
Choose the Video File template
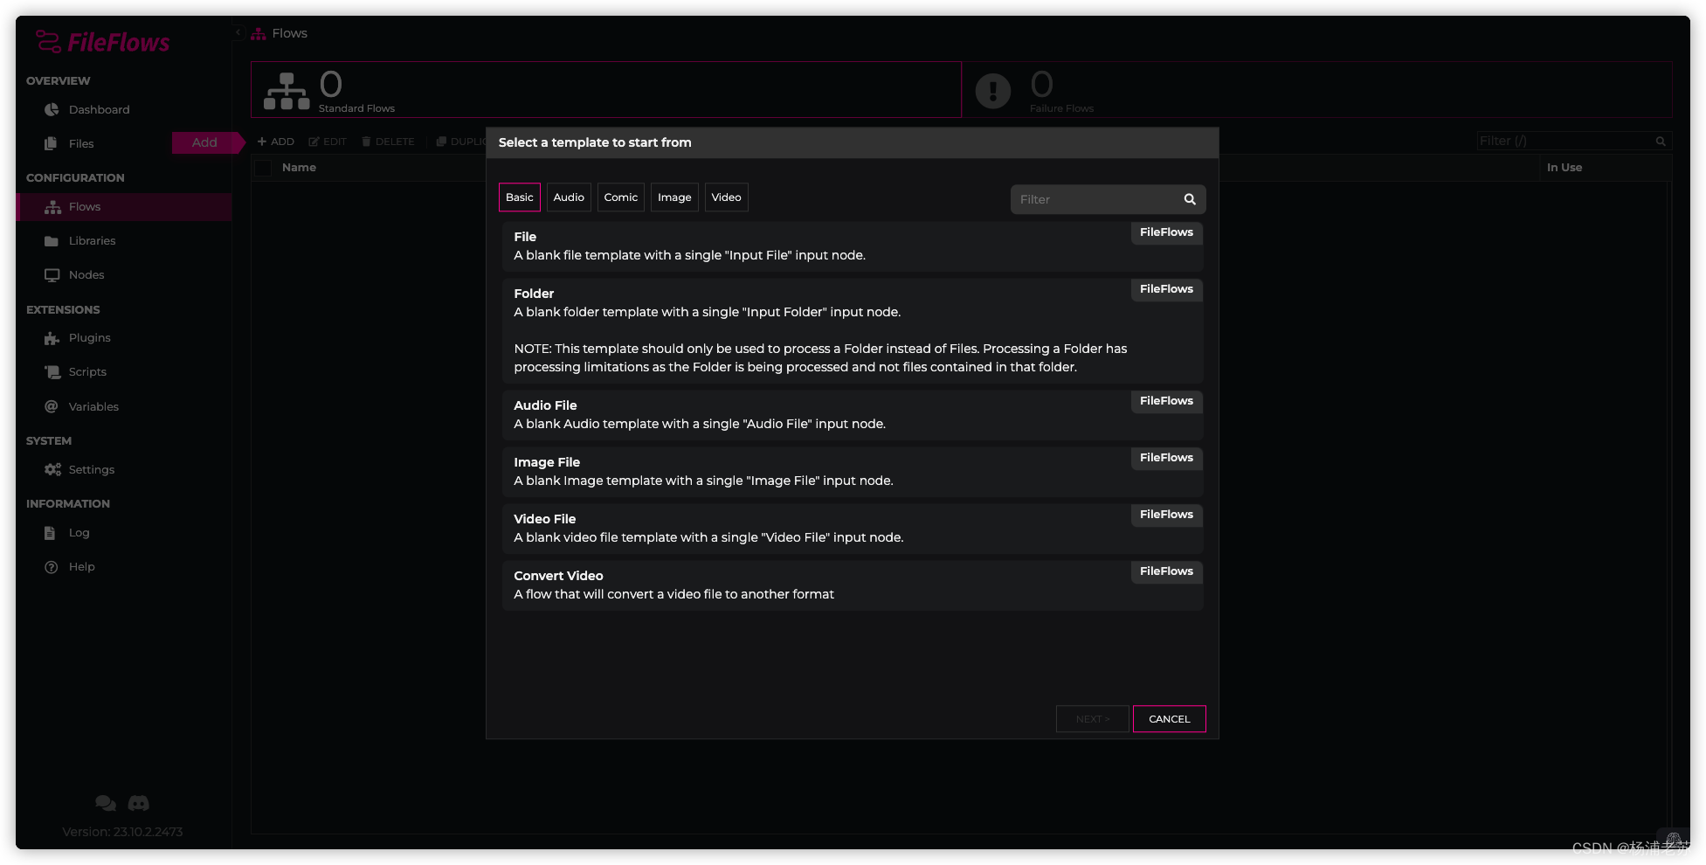[853, 529]
